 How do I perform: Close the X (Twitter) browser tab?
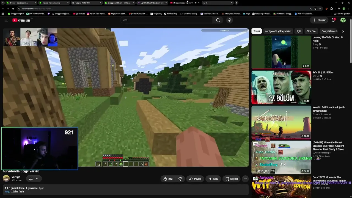point(232,3)
